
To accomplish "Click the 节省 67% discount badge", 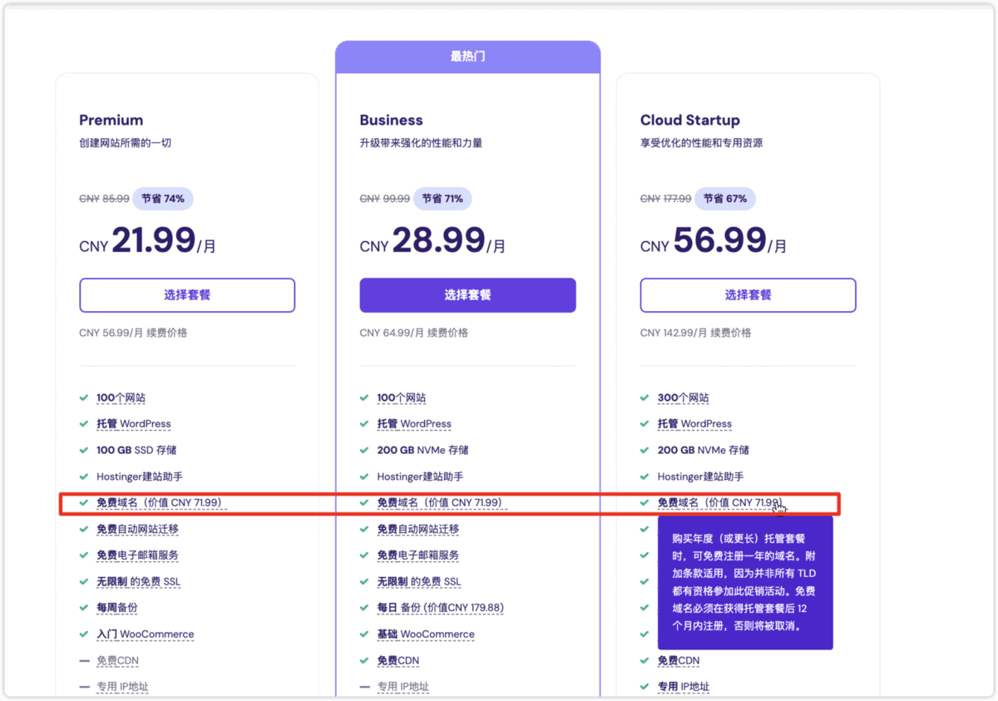I will click(724, 199).
